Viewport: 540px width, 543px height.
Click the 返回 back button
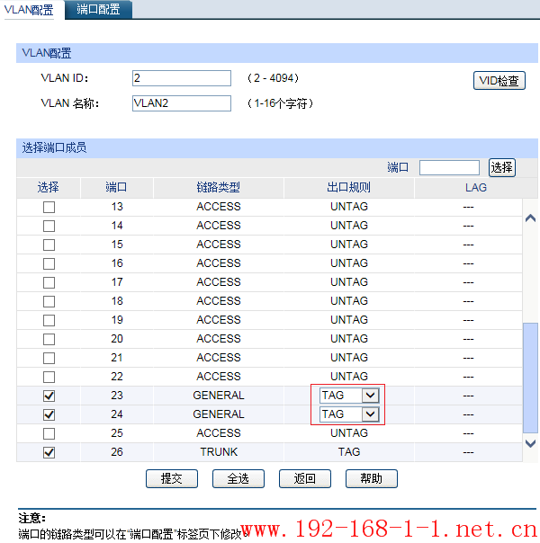click(305, 478)
